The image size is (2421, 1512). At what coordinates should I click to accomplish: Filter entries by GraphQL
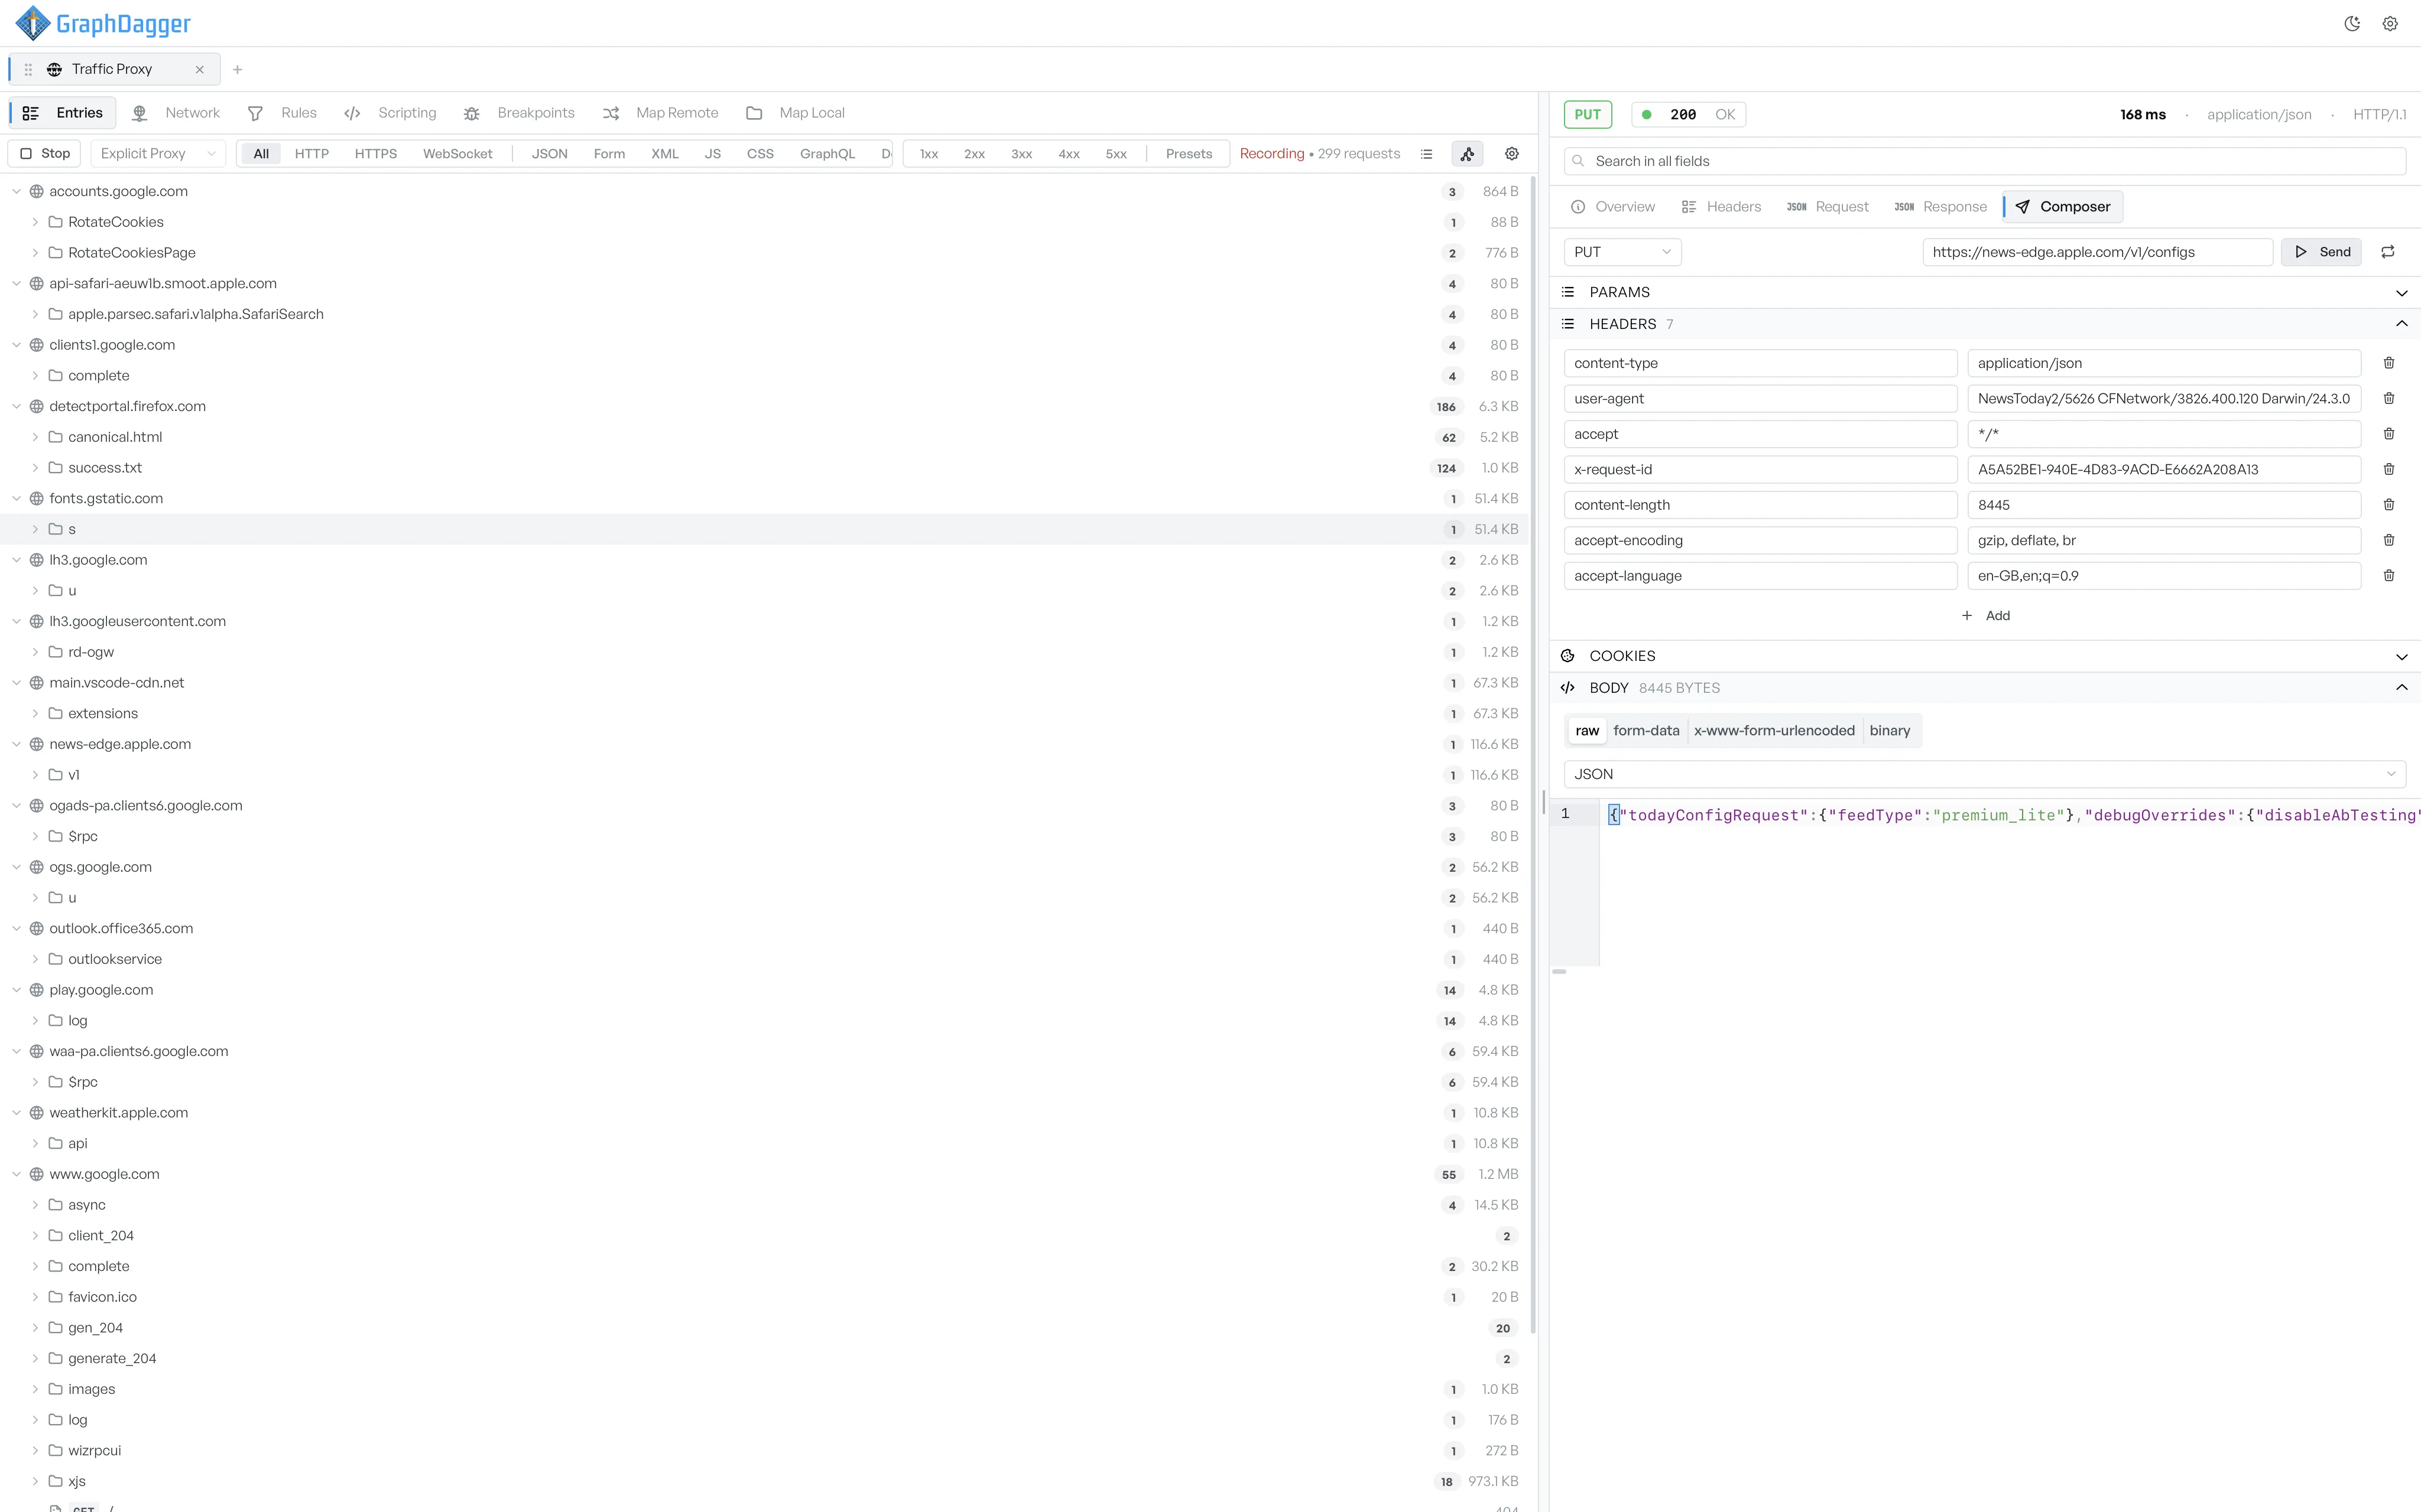827,154
